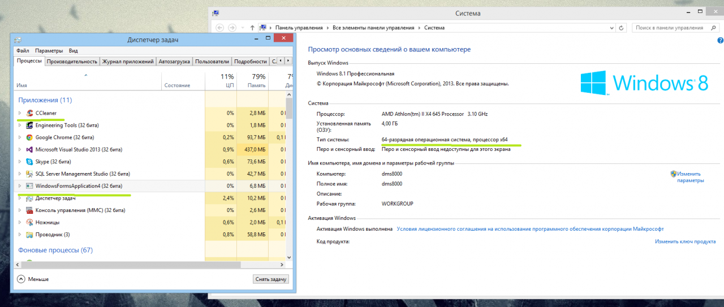Switch to the Подробности tab
The image size is (724, 307).
coord(250,62)
